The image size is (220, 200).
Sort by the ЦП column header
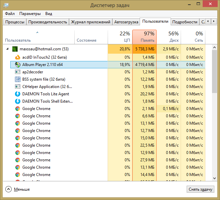[120, 37]
